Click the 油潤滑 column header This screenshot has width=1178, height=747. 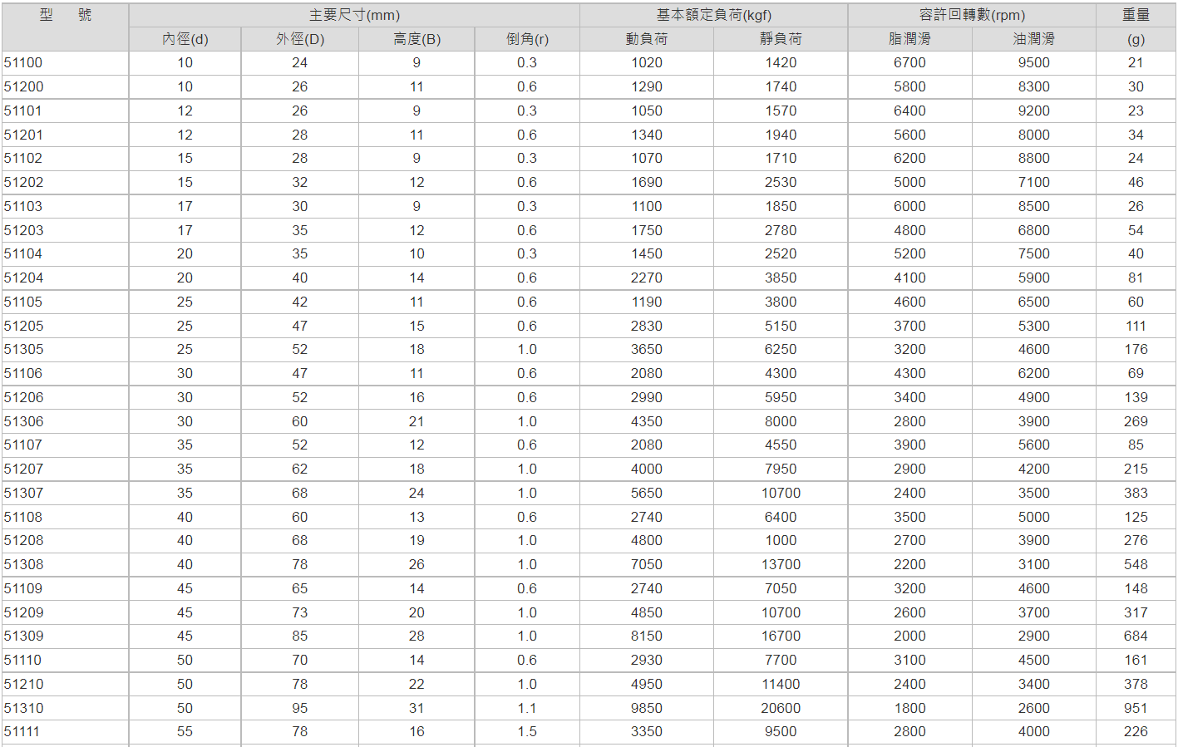point(1033,39)
